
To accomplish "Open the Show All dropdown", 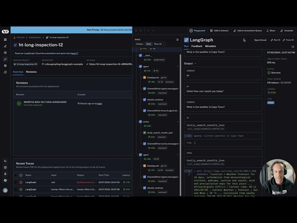I will [159, 44].
